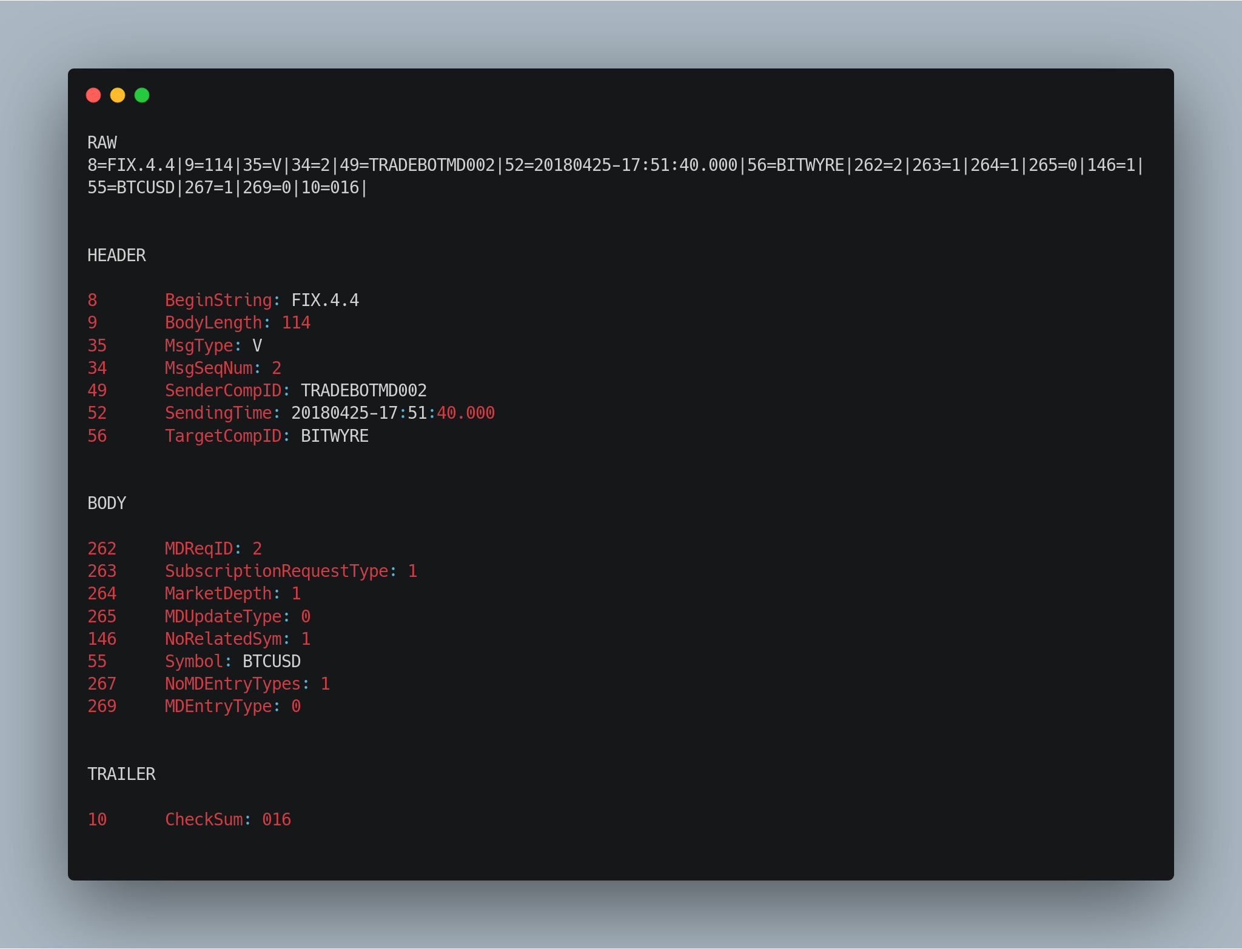The width and height of the screenshot is (1242, 949).
Task: Click the HEADER section heading
Action: tap(116, 255)
